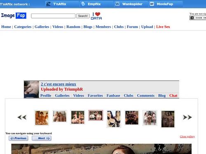Viewport: 206px width, 154px height.
Task: Select the red-bordered current thumbnail
Action: point(96,115)
